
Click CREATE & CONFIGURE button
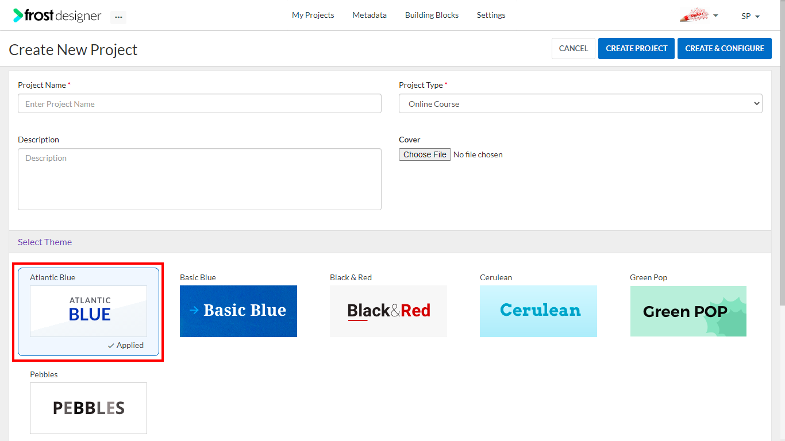tap(725, 48)
